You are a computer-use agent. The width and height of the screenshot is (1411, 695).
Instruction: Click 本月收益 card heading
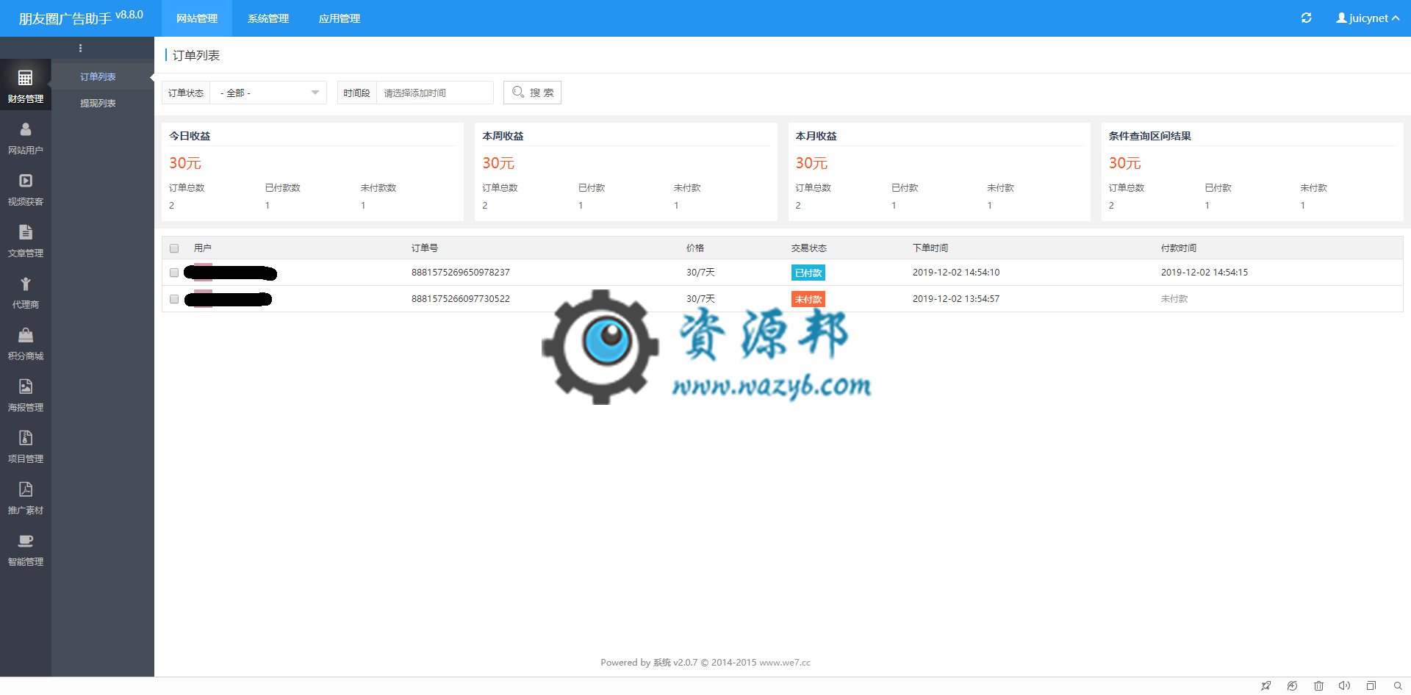(x=816, y=136)
